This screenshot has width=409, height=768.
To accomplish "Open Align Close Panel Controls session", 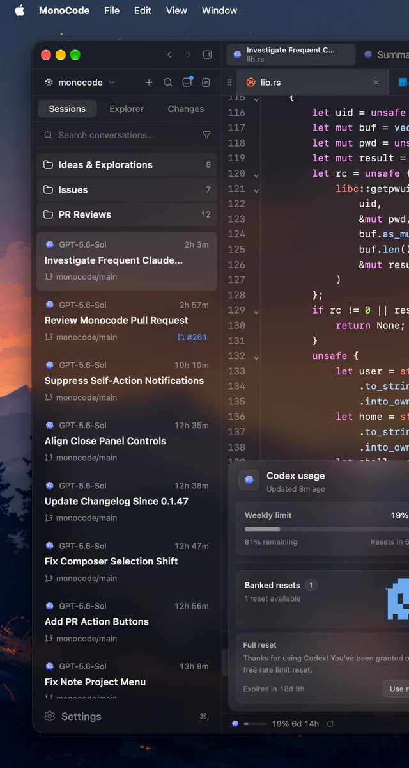I will (127, 441).
